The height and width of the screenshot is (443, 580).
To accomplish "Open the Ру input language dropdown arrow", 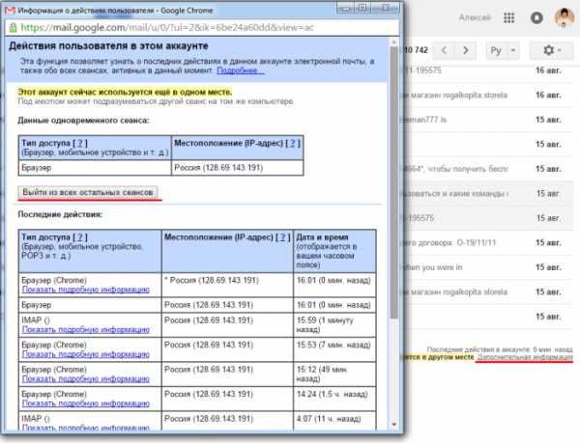I will pyautogui.click(x=513, y=50).
